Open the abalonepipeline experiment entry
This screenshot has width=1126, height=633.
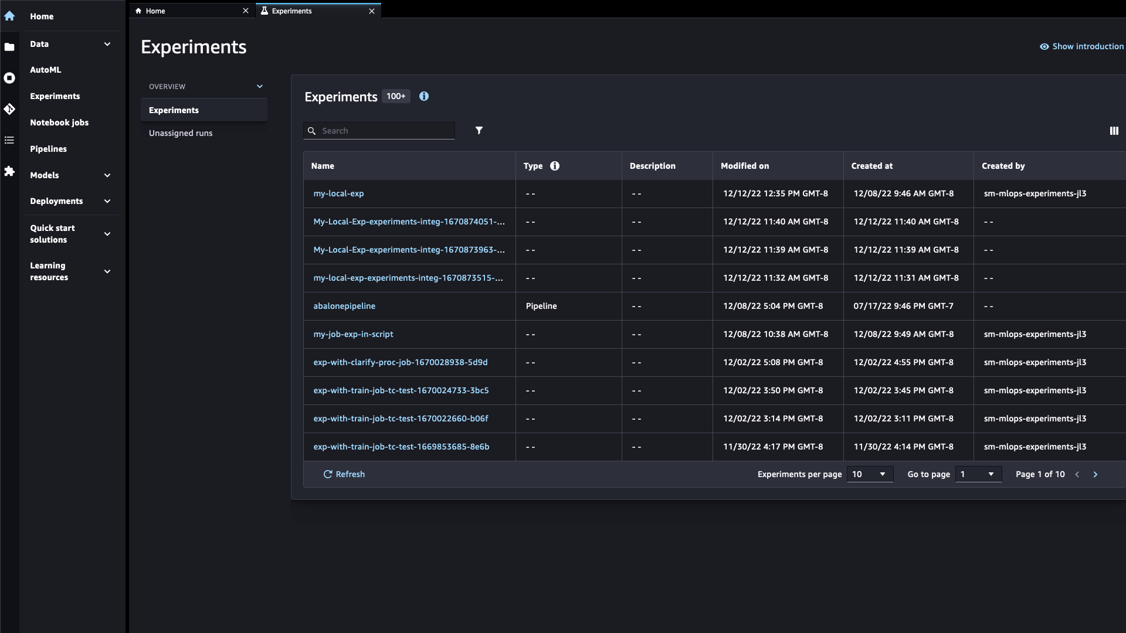(x=344, y=305)
